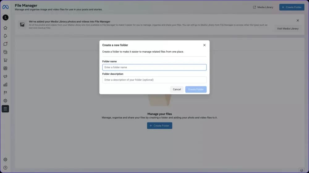Click Create Folder button in dialog
The height and width of the screenshot is (173, 309).
click(x=196, y=89)
